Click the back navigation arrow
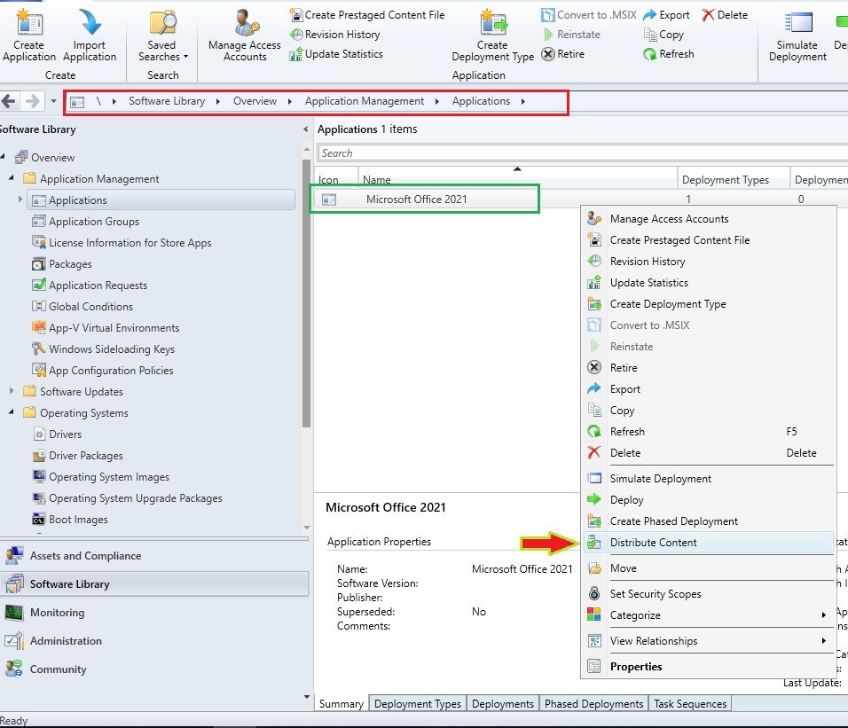 9,101
